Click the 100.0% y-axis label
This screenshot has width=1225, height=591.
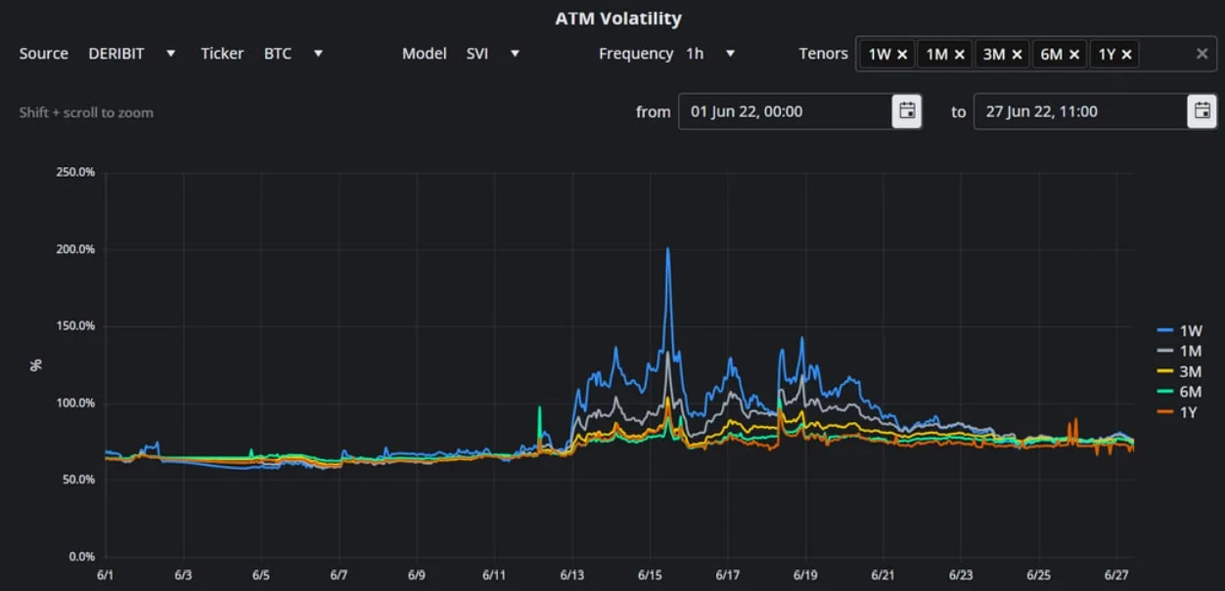pos(75,403)
